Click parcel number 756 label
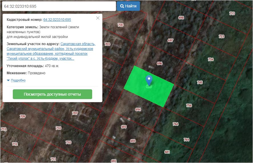The width and height of the screenshot is (253, 163). coord(189,105)
